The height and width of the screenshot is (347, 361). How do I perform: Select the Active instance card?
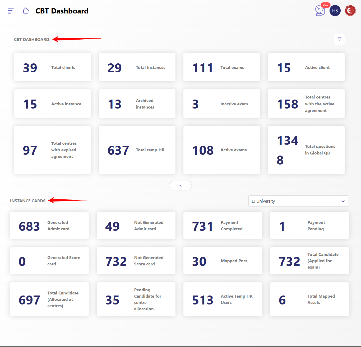click(53, 104)
